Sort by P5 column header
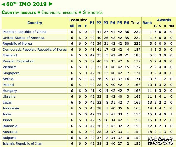The image size is (176, 147). click(120, 23)
